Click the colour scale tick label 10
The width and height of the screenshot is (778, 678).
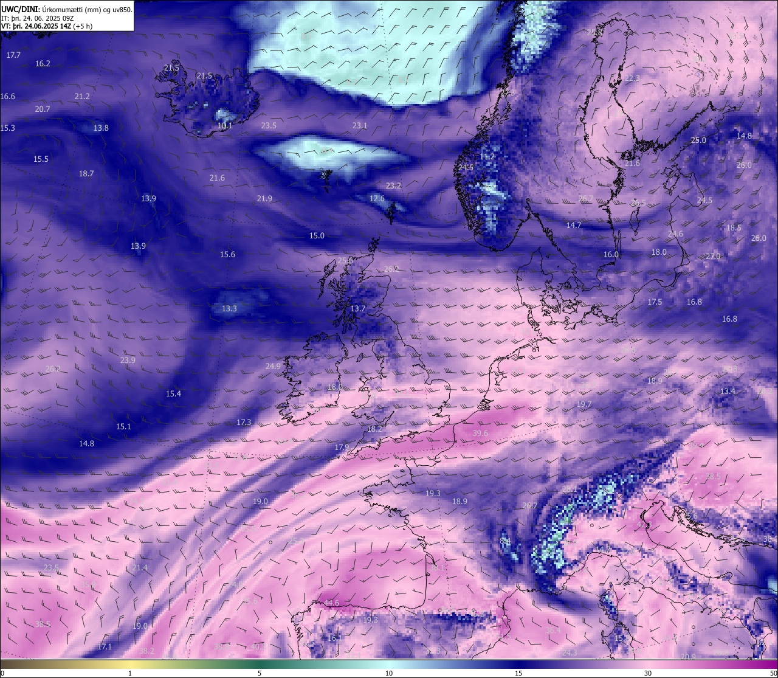click(389, 673)
